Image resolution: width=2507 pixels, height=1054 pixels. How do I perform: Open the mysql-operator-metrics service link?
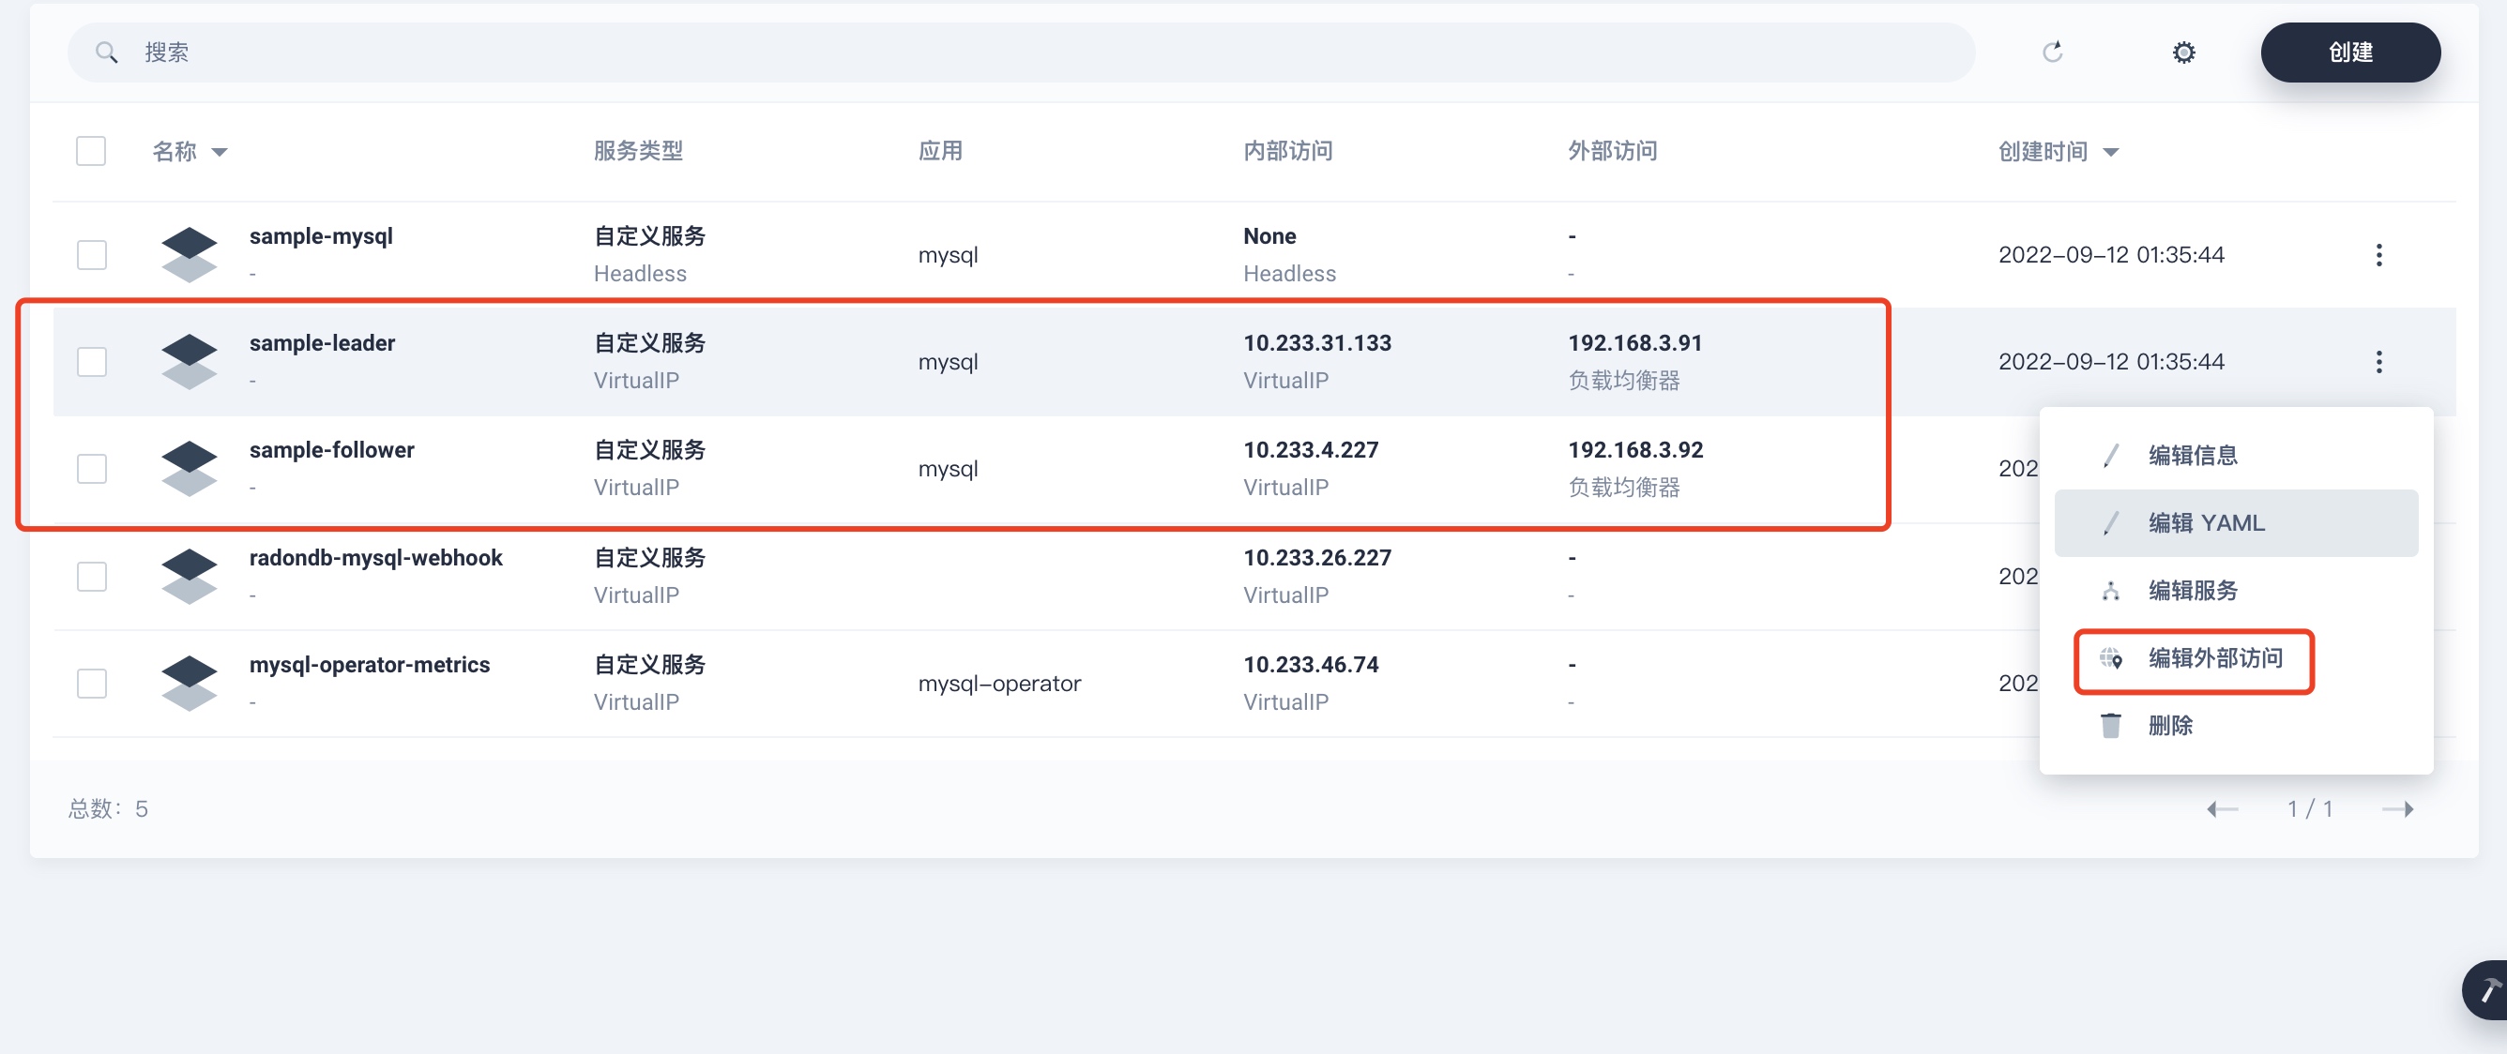coord(370,665)
